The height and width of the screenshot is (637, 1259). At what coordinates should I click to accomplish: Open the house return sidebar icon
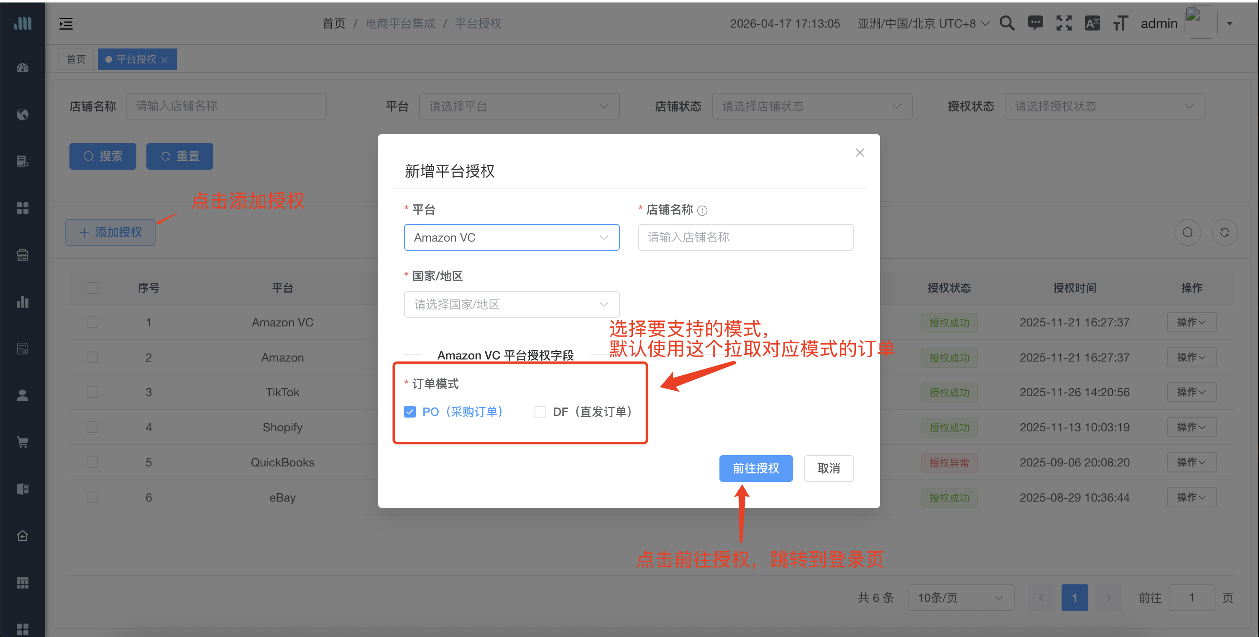click(x=23, y=536)
